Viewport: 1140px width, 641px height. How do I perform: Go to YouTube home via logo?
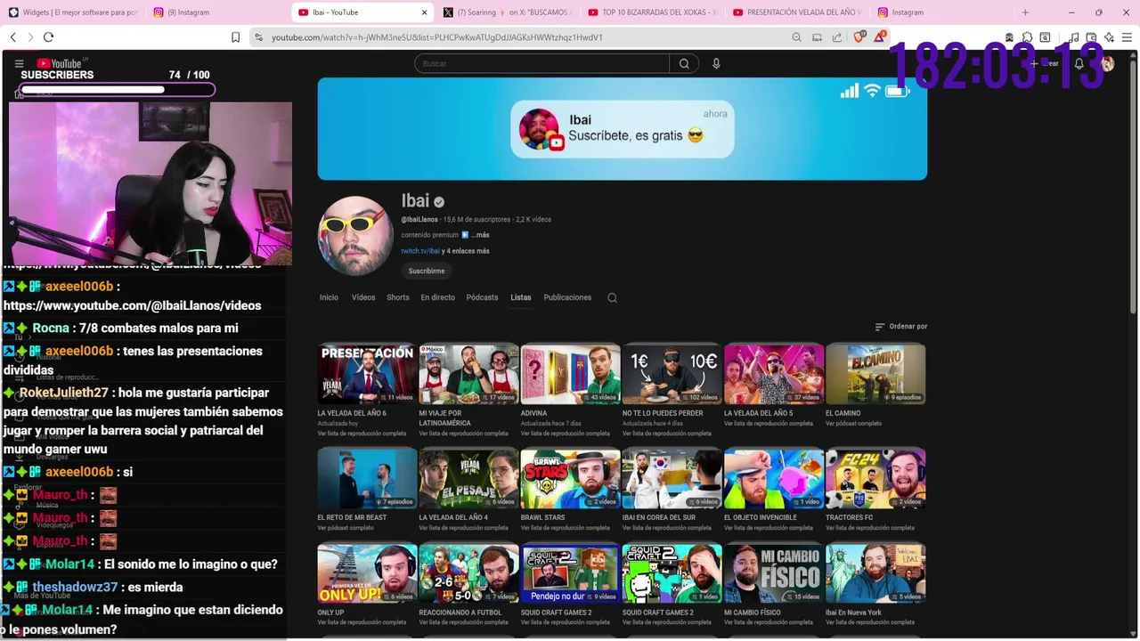(x=60, y=63)
